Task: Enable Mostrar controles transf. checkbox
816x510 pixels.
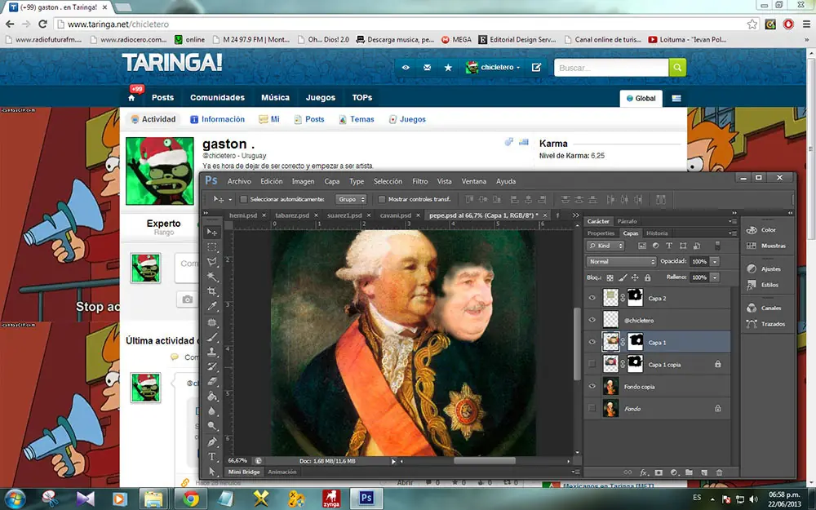Action: click(381, 199)
